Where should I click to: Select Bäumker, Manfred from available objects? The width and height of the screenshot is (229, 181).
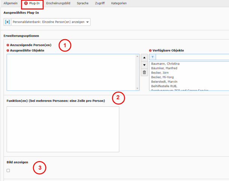(164, 68)
